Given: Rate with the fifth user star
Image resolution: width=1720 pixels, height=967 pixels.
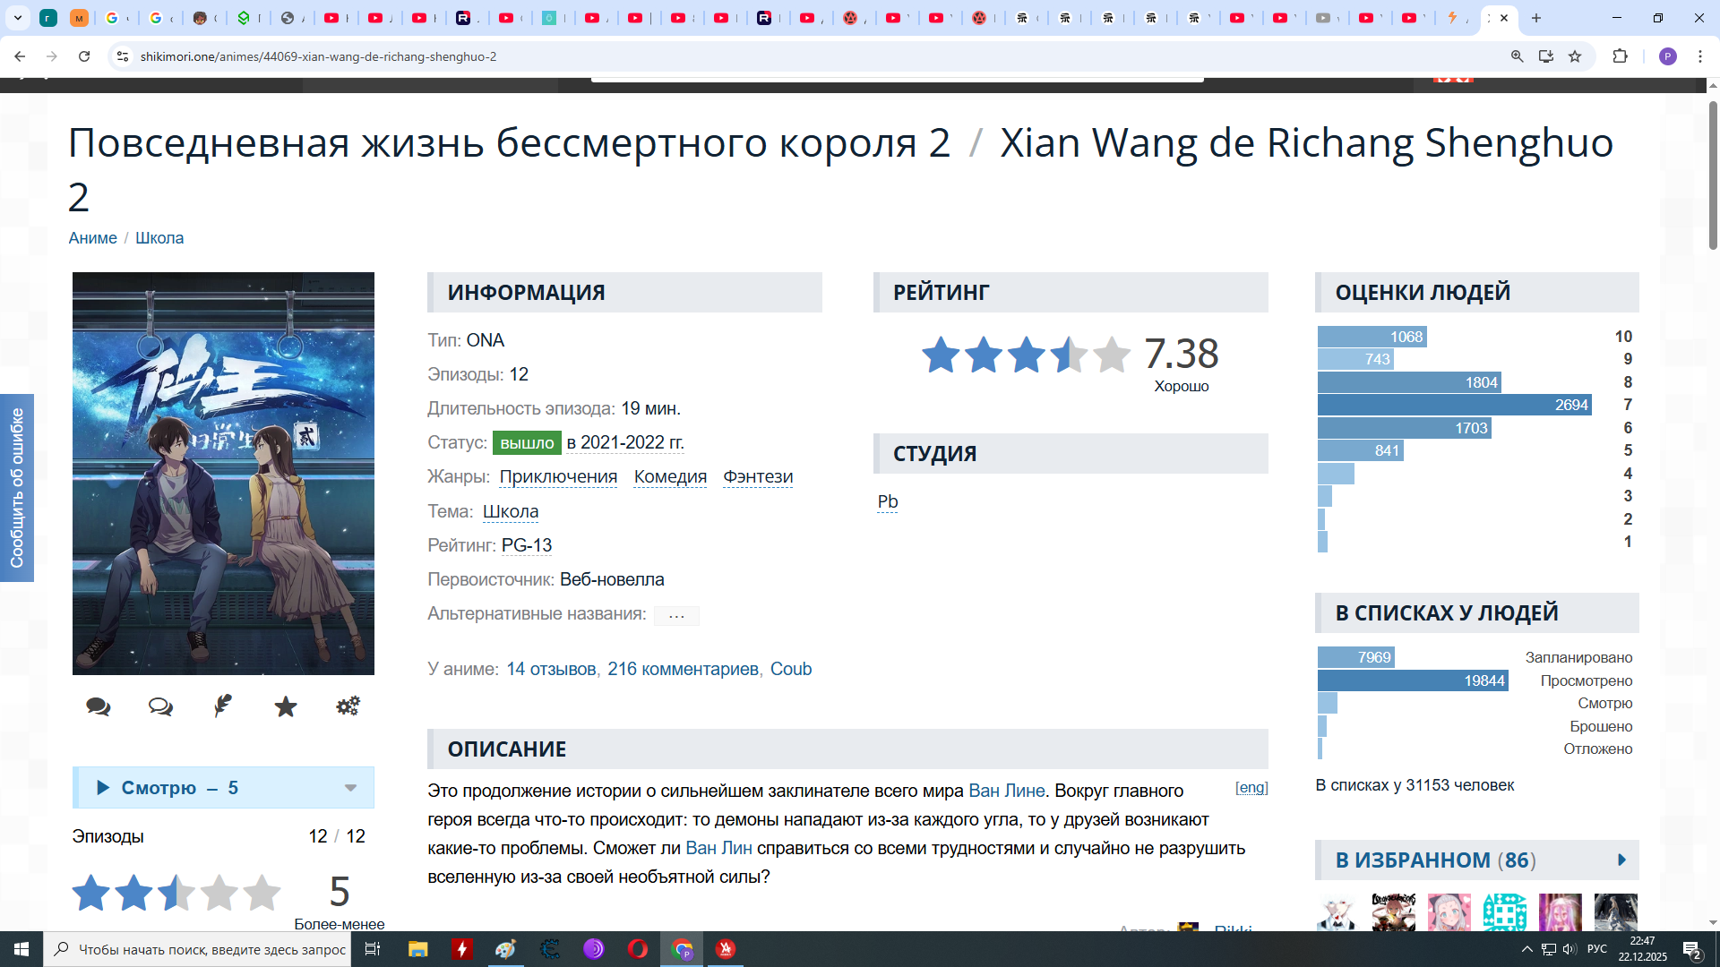Looking at the screenshot, I should [262, 893].
